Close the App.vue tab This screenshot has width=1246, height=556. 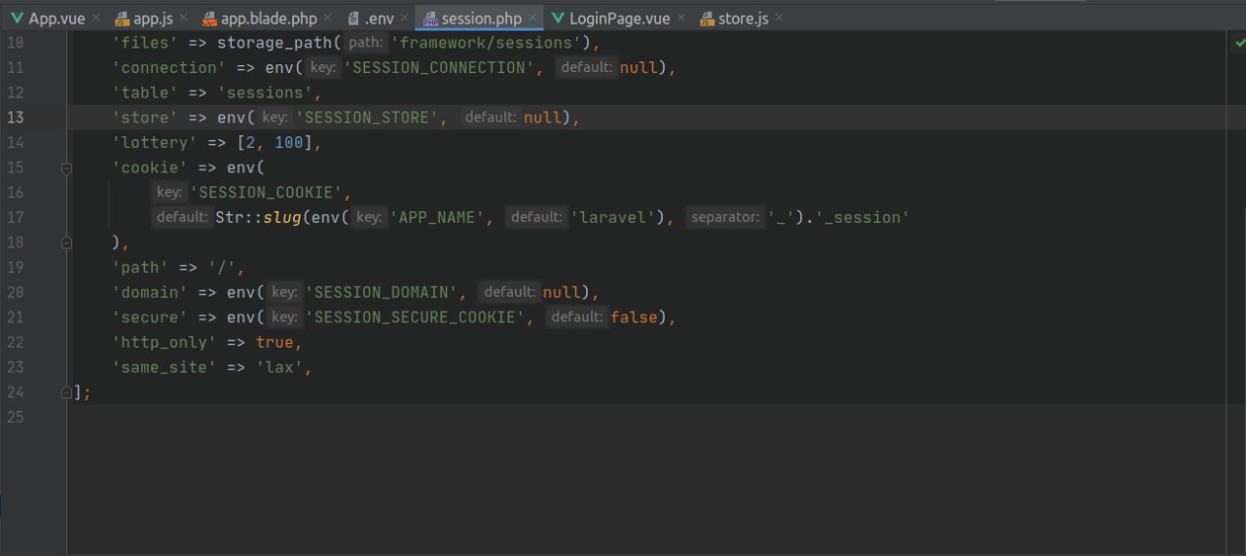96,19
